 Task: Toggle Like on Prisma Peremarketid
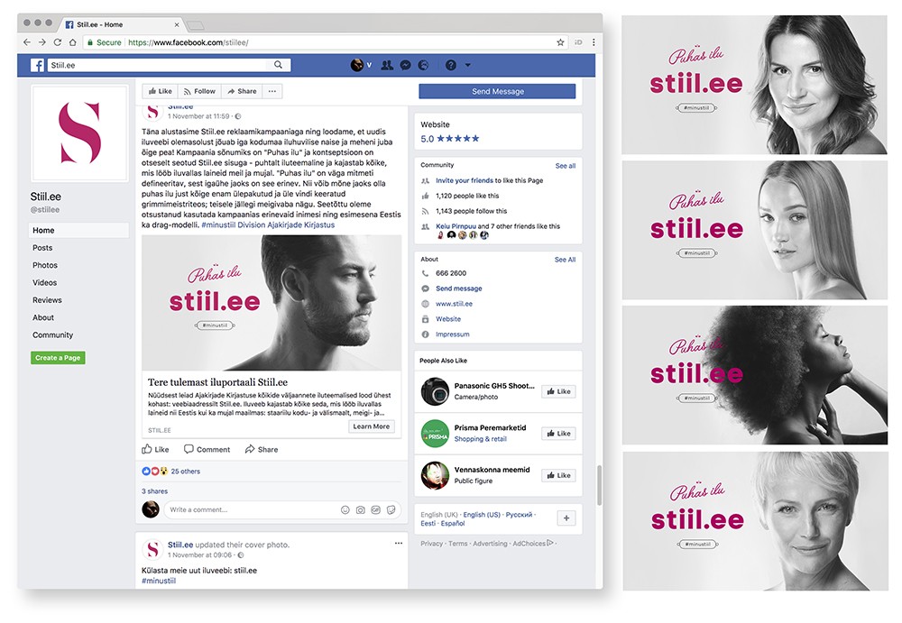pos(558,433)
